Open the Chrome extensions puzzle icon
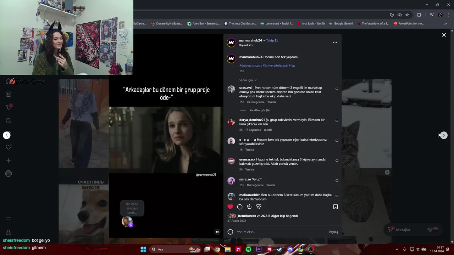 point(419,15)
